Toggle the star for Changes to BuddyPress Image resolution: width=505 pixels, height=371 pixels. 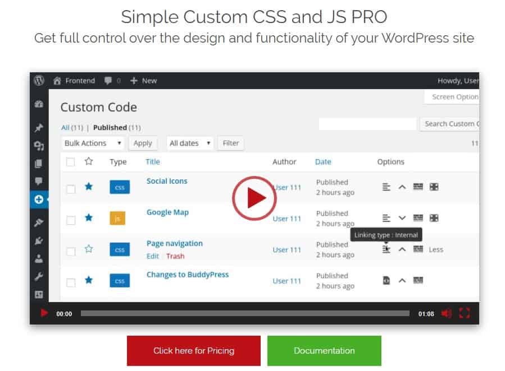tap(89, 280)
